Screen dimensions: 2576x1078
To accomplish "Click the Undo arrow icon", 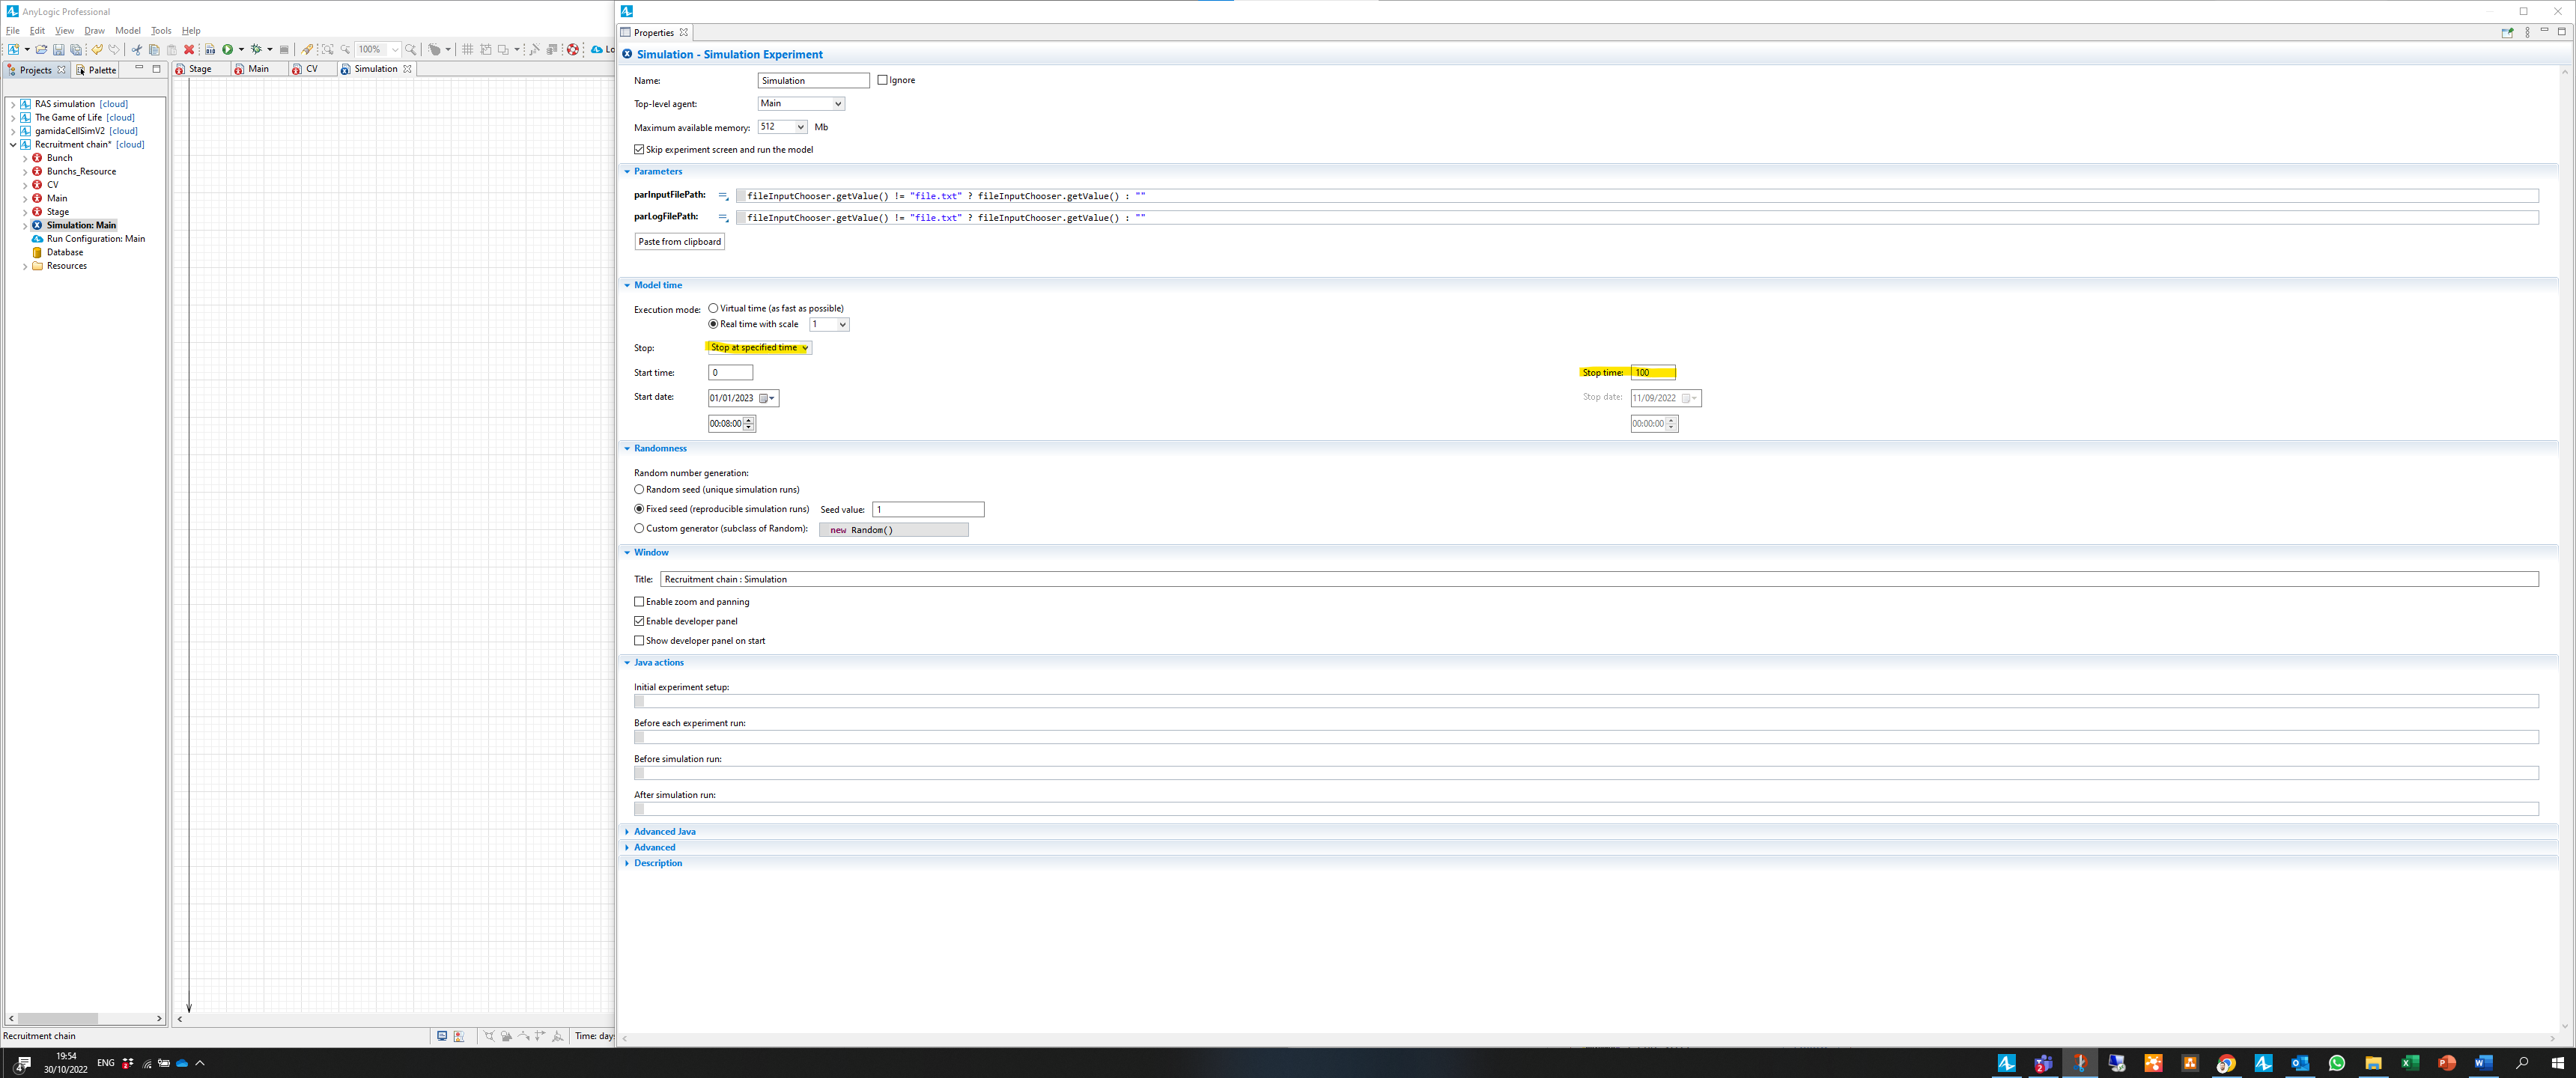I will 97,49.
